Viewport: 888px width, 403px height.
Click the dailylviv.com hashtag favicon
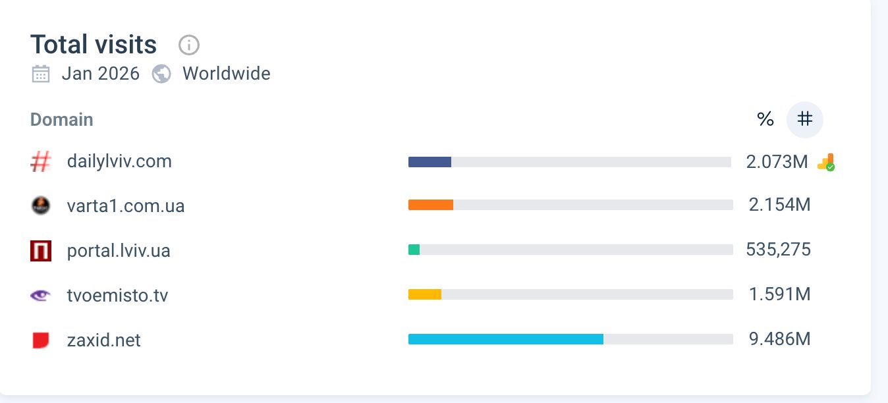coord(41,162)
